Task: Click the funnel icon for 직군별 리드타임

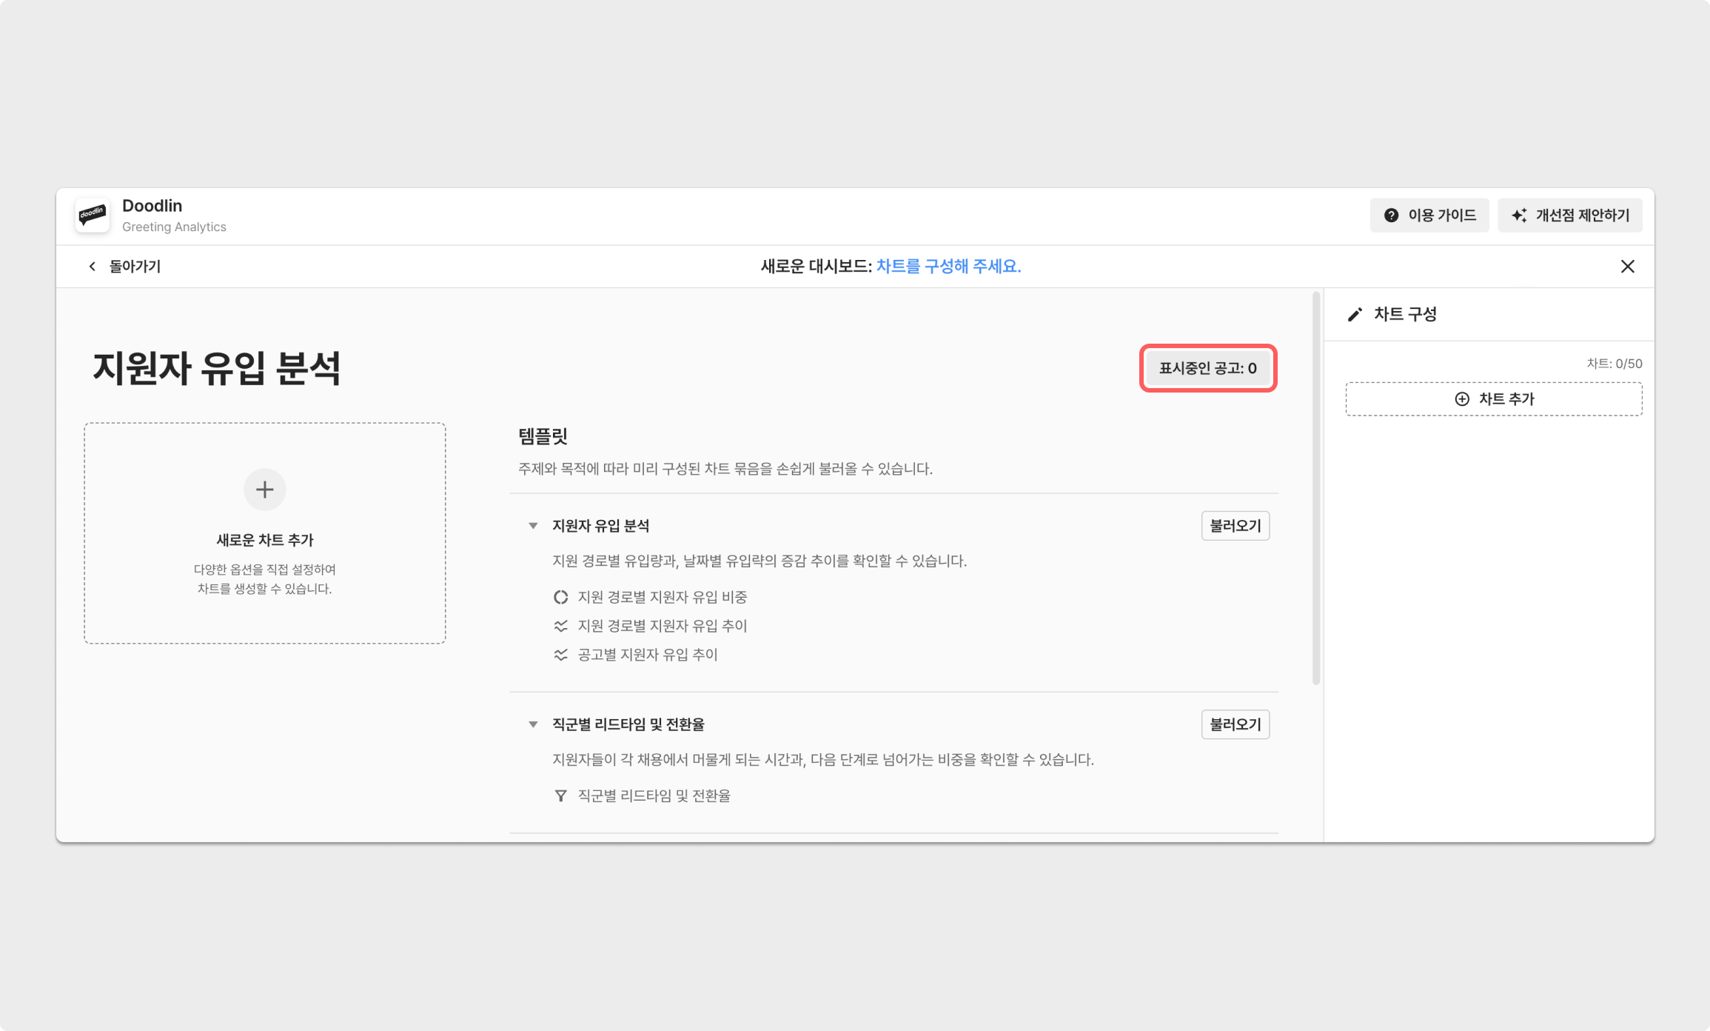Action: 561,796
